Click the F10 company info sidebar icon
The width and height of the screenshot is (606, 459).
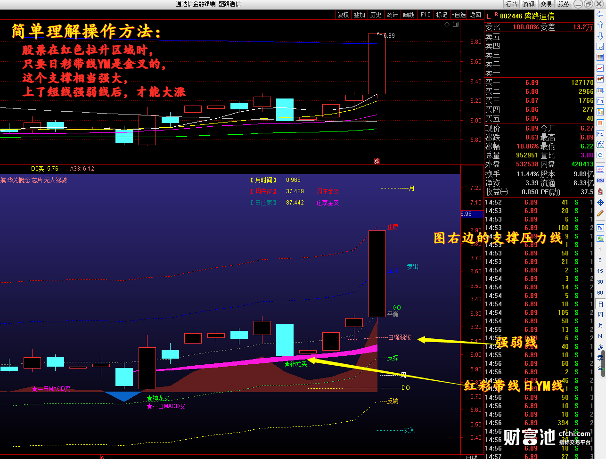click(600, 101)
